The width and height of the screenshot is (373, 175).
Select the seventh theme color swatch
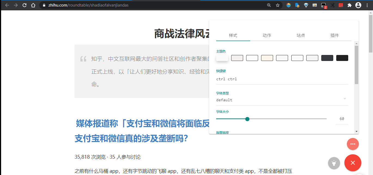(x=312, y=58)
